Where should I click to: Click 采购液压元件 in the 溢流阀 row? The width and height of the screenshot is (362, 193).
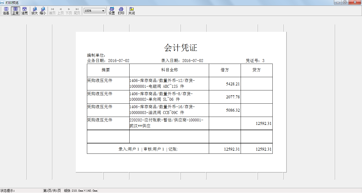pos(100,107)
